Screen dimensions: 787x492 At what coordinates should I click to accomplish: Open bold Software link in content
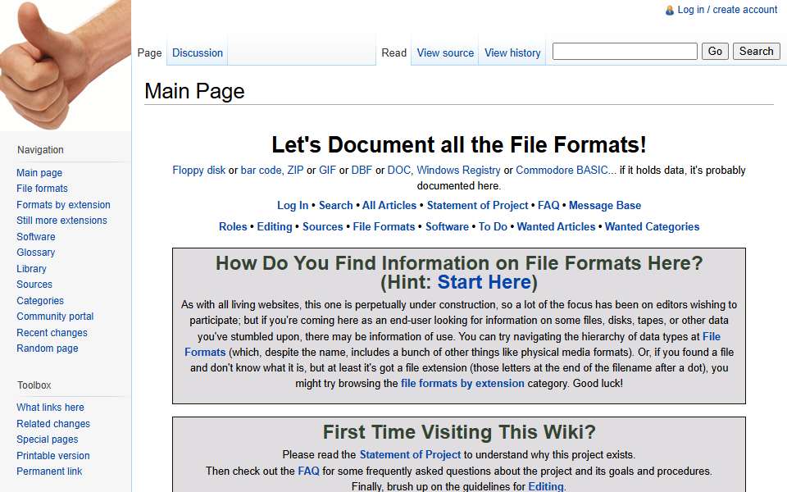point(448,227)
